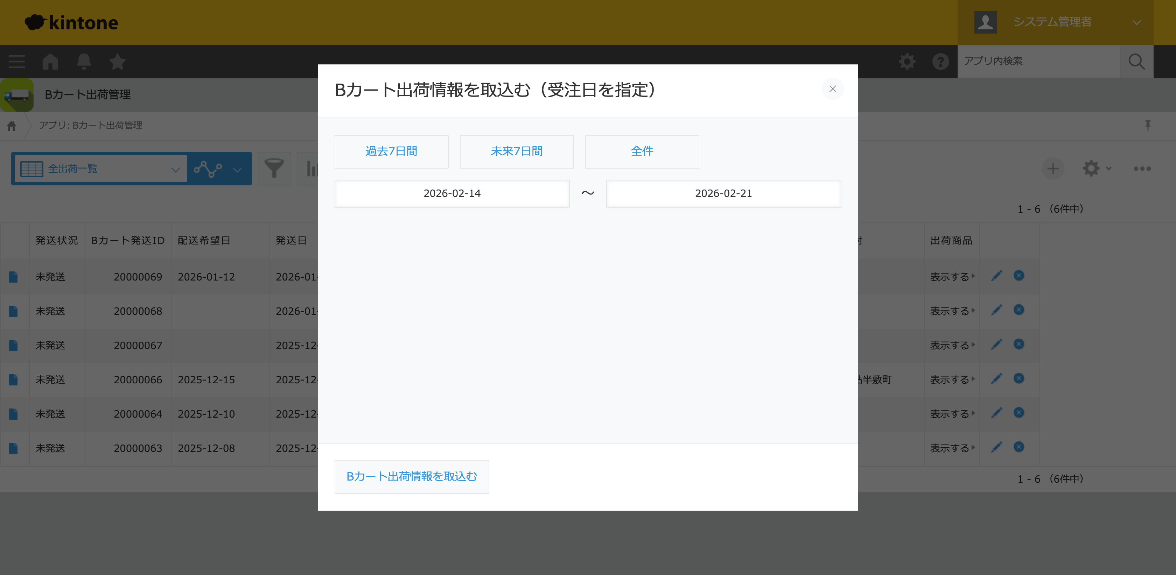Viewport: 1176px width, 575px height.
Task: Expand the 全出荷一覧 view dropdown
Action: click(176, 169)
